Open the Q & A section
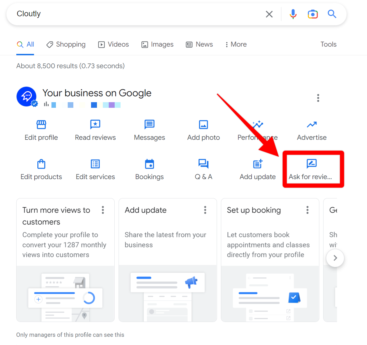Image resolution: width=367 pixels, height=345 pixels. pos(203,164)
